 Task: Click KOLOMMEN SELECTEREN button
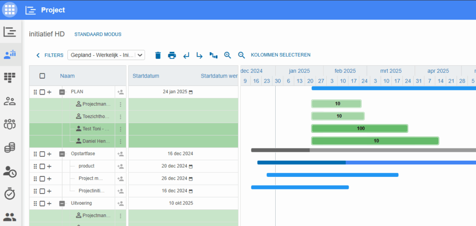[x=280, y=55]
